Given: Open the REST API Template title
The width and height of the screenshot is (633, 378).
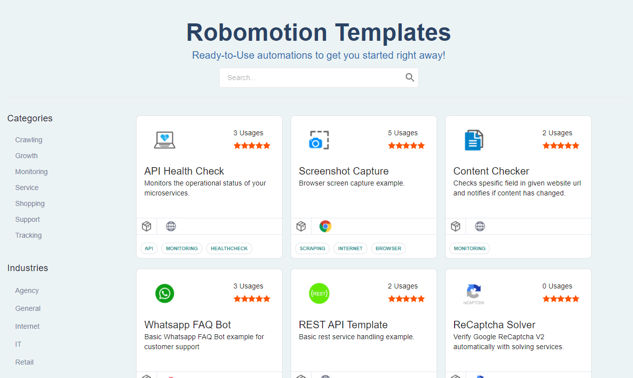Looking at the screenshot, I should point(343,325).
